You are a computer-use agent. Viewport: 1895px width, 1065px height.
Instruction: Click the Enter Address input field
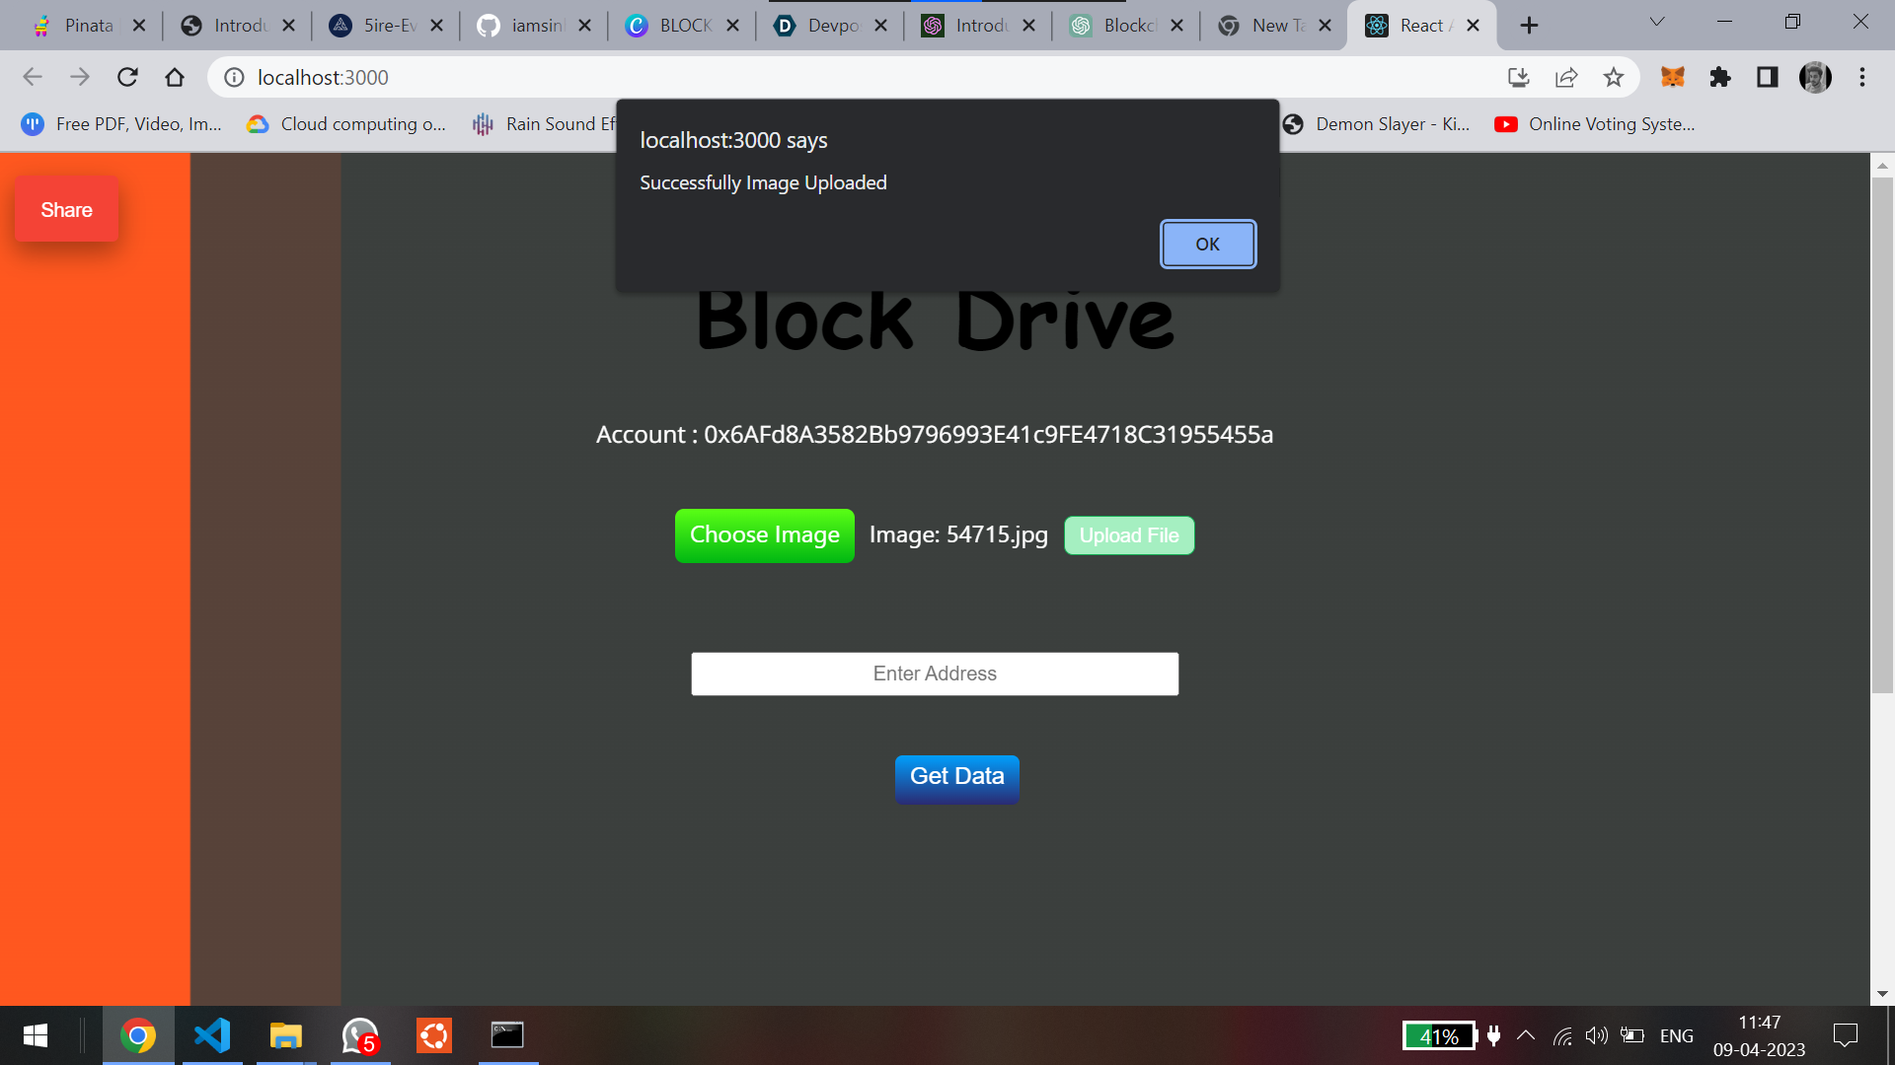(934, 674)
